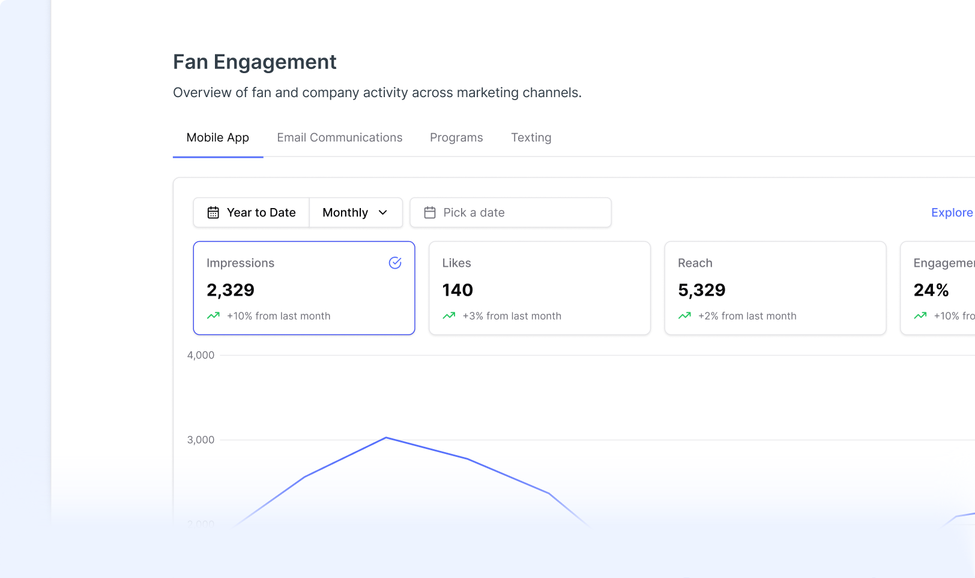Screen dimensions: 975x578
Task: Select the Impressions metric card
Action: pyautogui.click(x=304, y=288)
